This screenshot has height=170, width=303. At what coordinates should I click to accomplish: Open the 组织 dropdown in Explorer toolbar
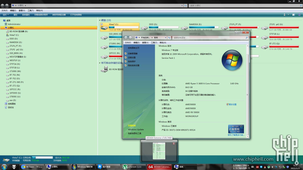(x=6, y=15)
